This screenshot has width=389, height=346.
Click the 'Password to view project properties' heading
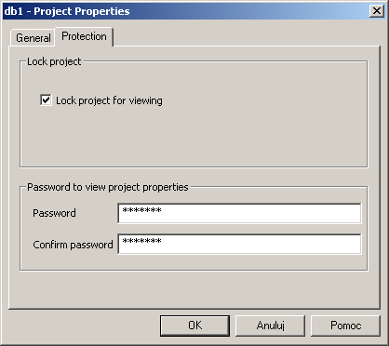108,187
